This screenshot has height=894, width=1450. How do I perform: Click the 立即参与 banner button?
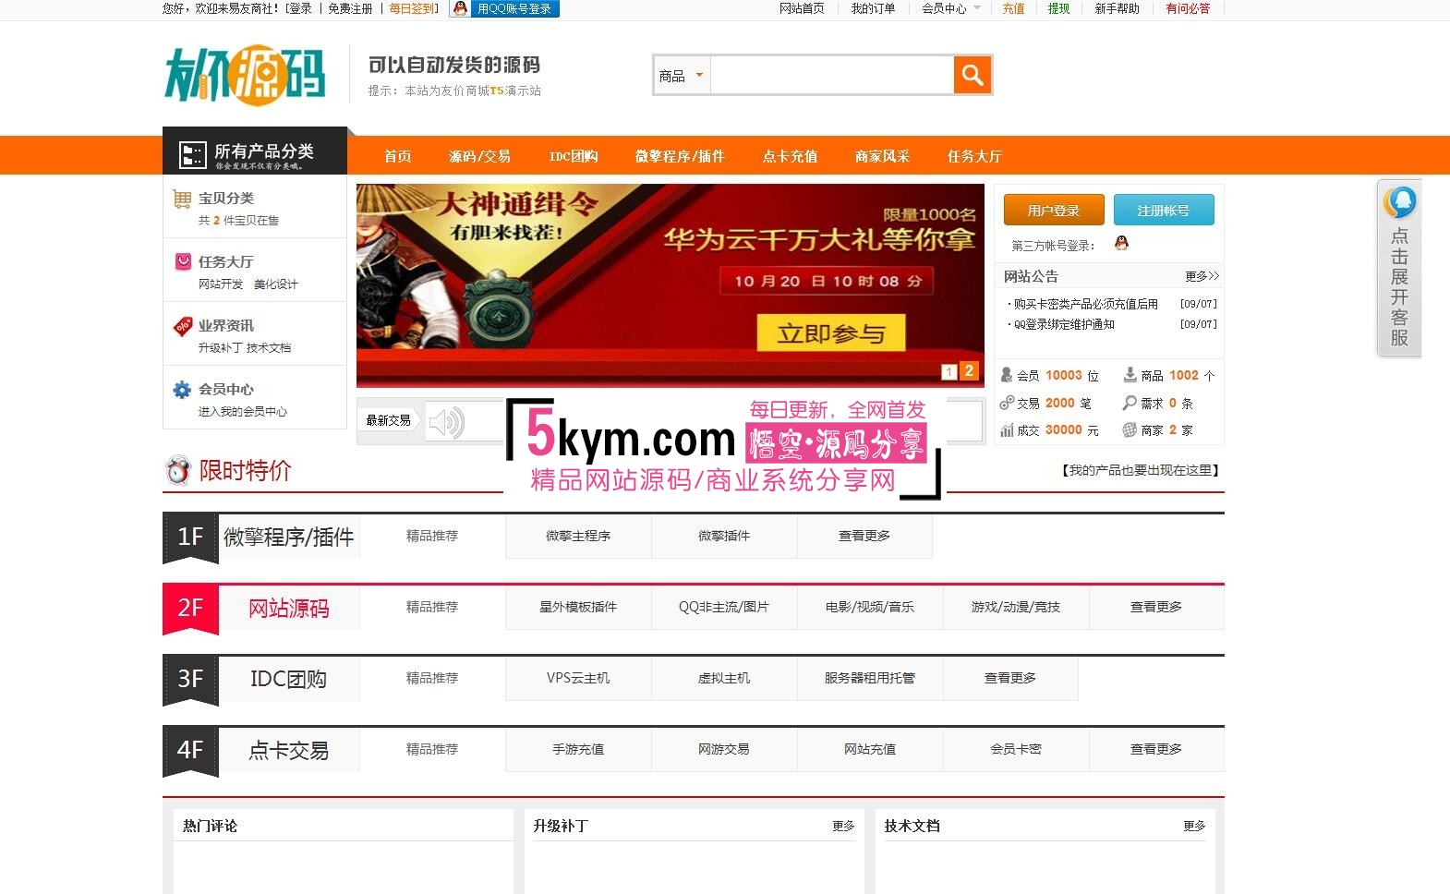[830, 333]
